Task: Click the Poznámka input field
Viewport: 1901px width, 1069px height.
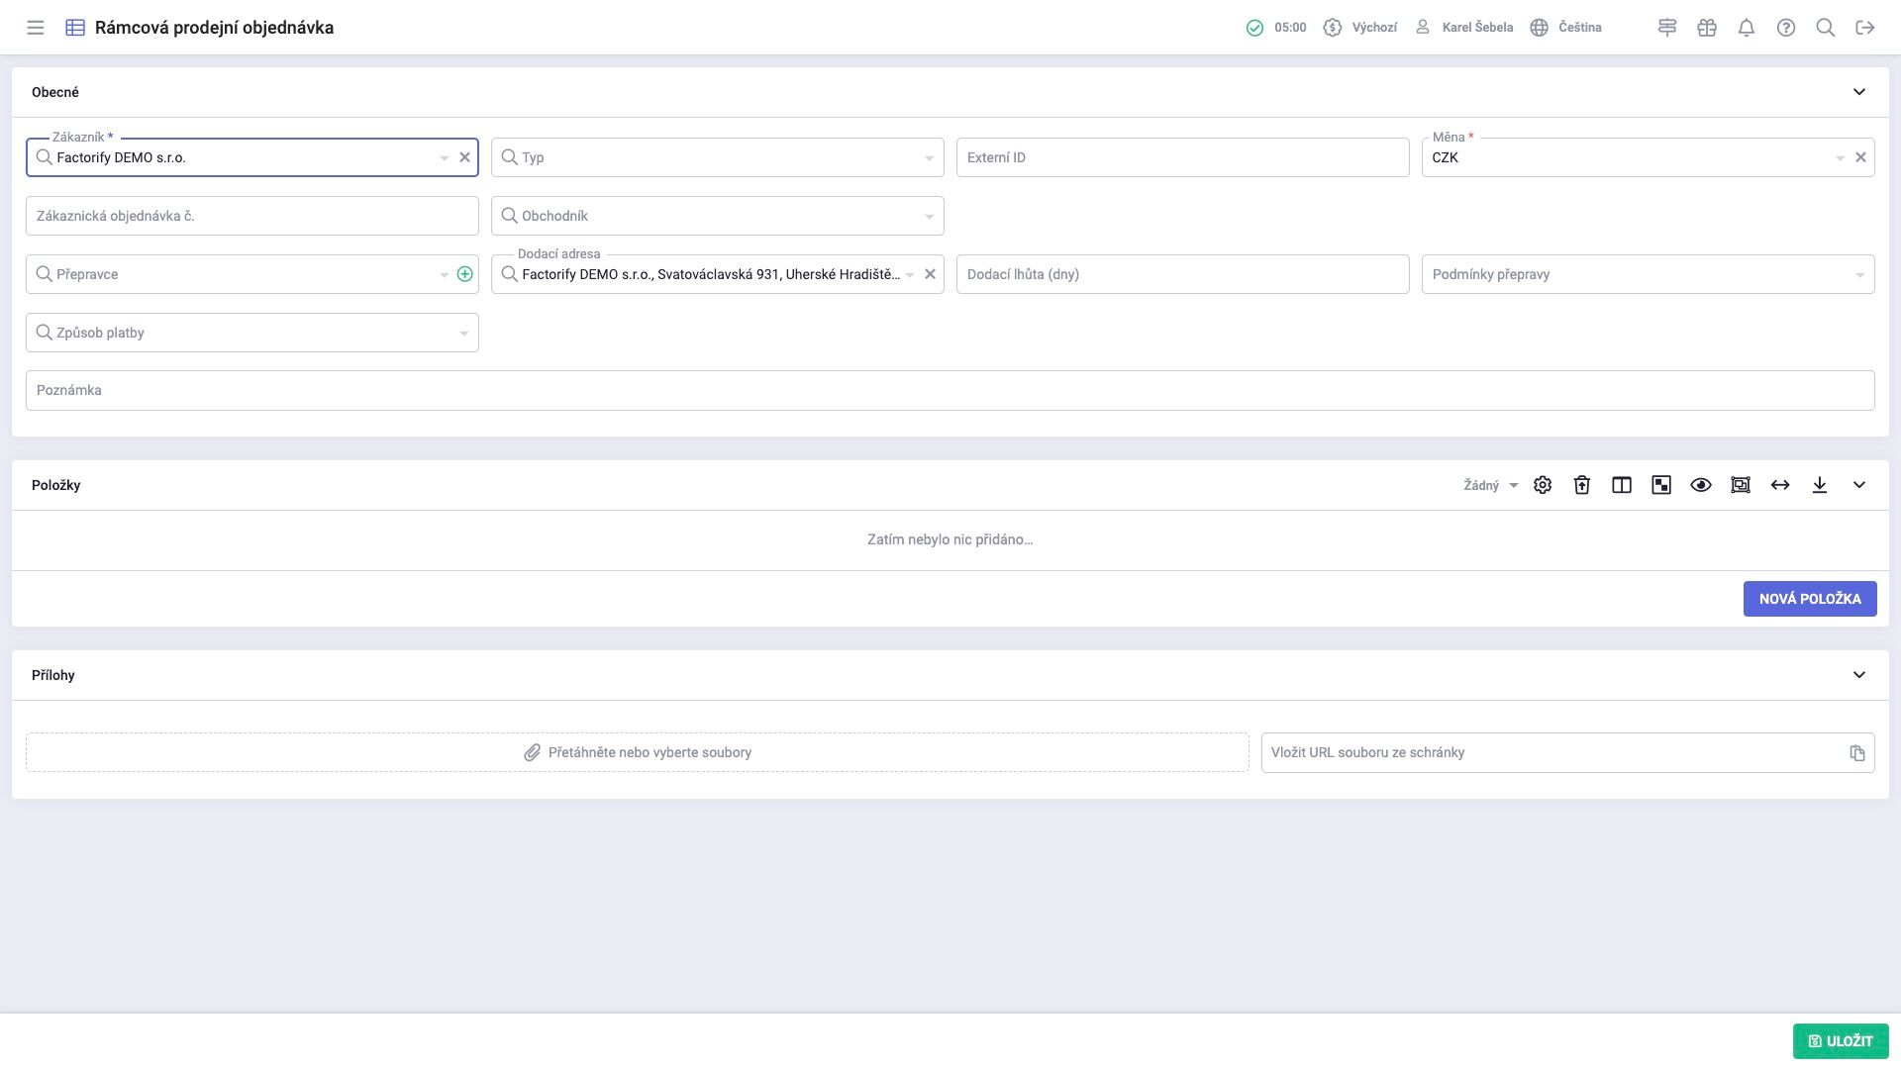Action: [x=950, y=390]
